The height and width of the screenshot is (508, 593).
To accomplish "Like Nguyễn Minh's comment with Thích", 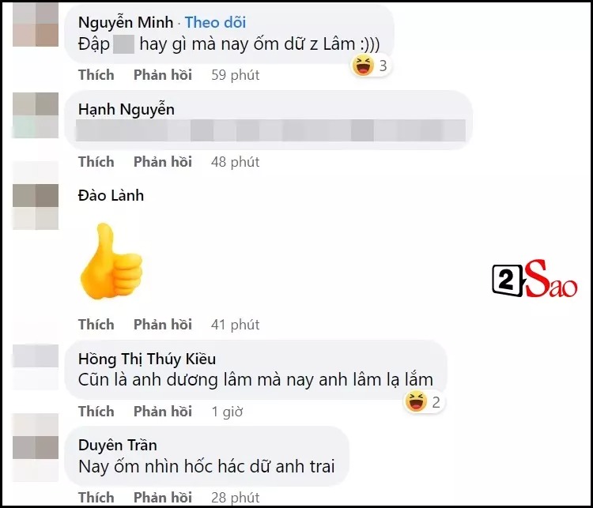I will [96, 75].
